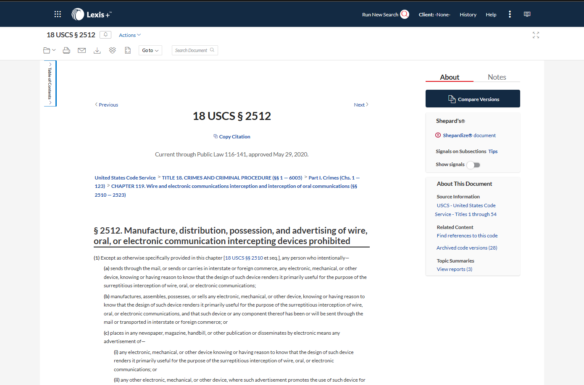Expand the Table of Contents side panel
Viewport: 584px width, 385px height.
[50, 83]
